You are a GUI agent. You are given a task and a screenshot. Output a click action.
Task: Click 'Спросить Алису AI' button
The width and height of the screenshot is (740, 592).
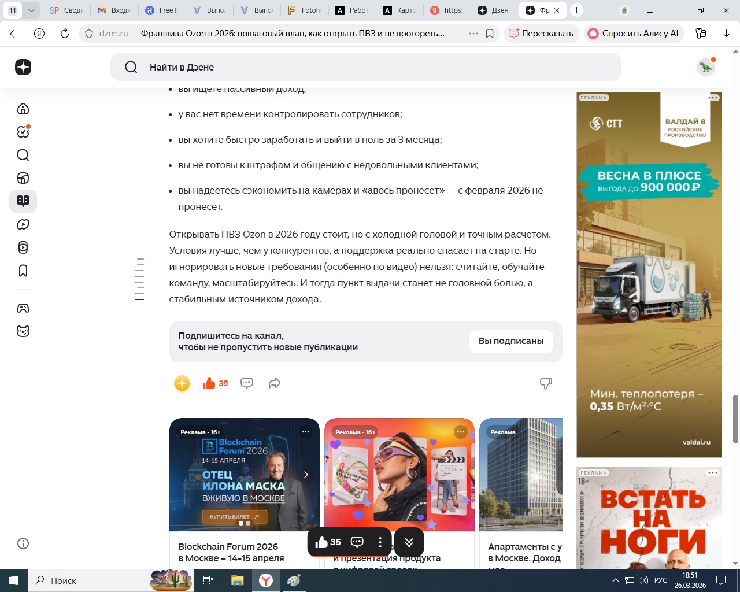click(x=634, y=34)
